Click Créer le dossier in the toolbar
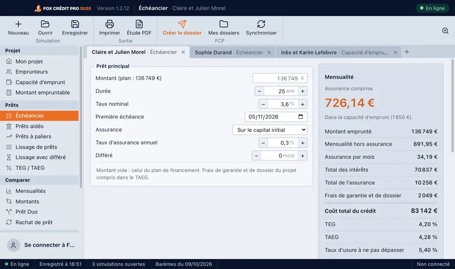This screenshot has height=269, width=455. click(182, 28)
